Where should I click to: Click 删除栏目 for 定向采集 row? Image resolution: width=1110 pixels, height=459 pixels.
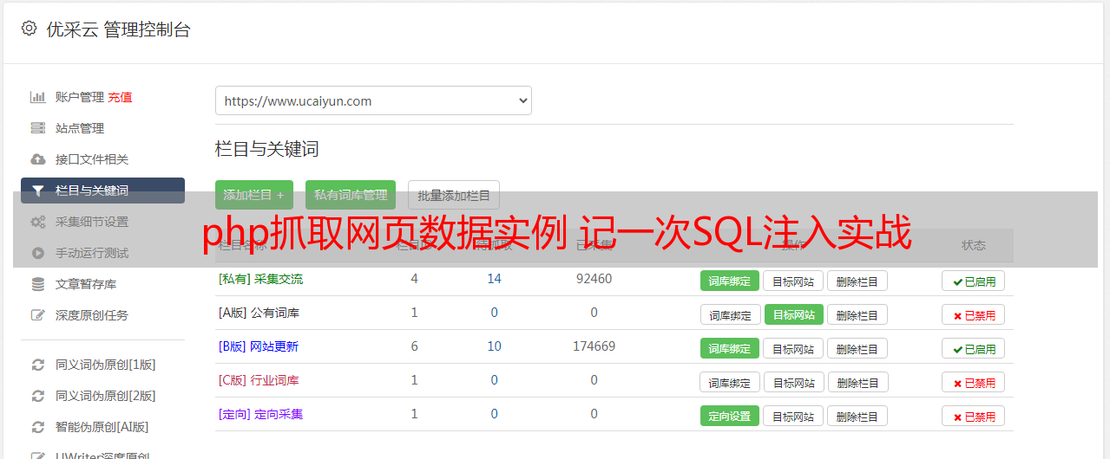click(857, 416)
